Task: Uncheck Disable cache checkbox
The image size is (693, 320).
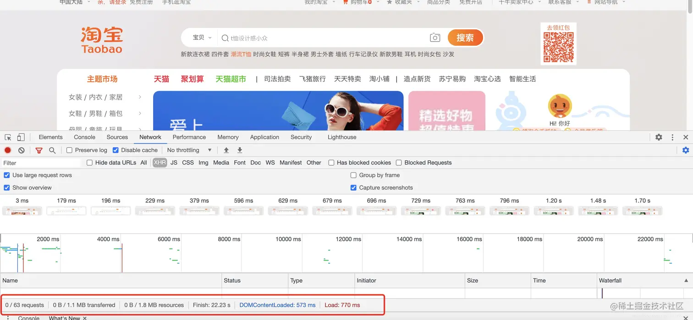Action: coord(115,150)
